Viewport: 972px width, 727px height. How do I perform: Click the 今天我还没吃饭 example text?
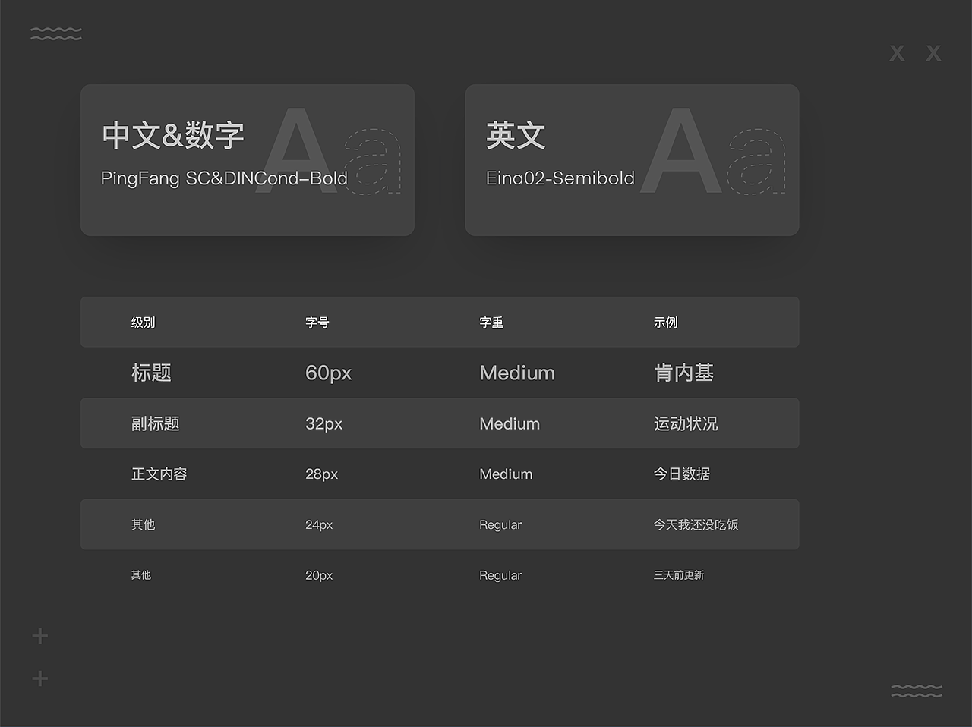tap(696, 524)
